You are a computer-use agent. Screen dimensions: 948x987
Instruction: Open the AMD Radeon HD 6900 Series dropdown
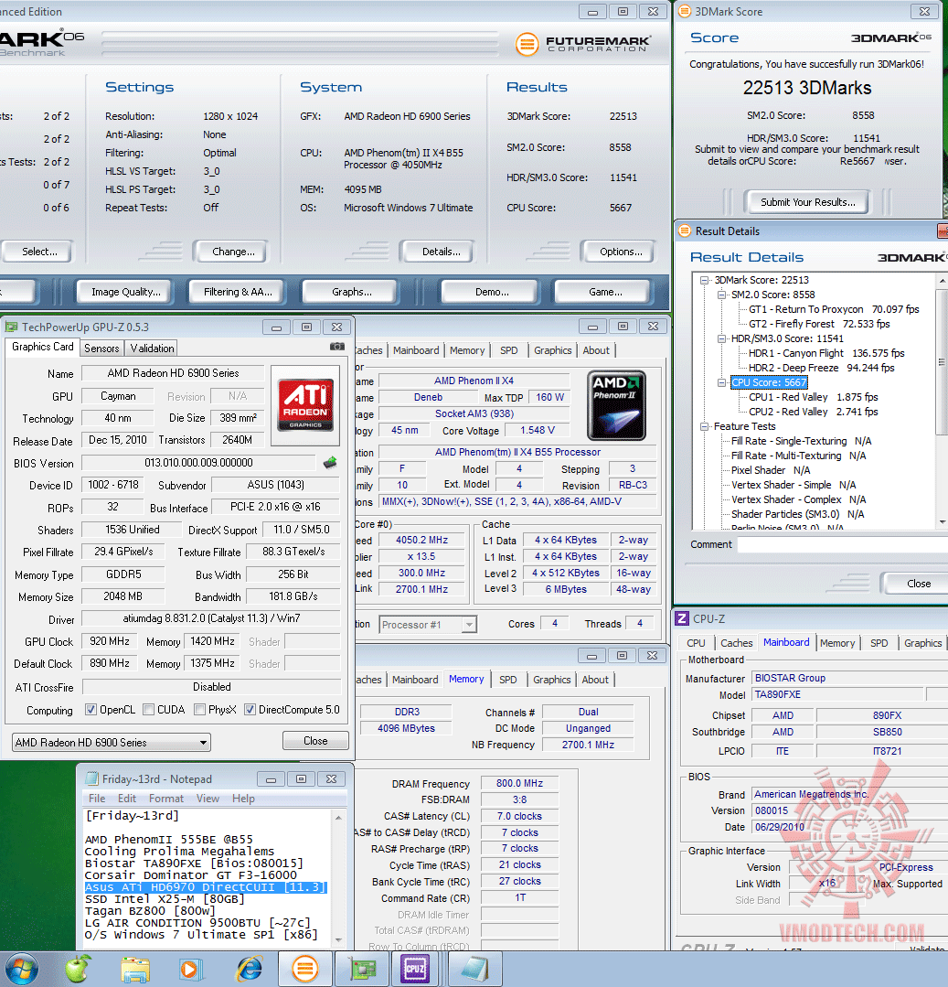111,742
